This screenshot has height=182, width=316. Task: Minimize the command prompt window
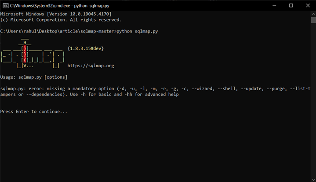pyautogui.click(x=271, y=5)
